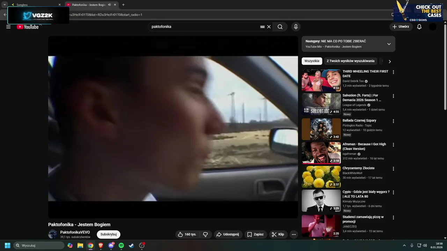The height and width of the screenshot is (251, 447).
Task: Open Spotify from the taskbar
Action: [x=121, y=245]
